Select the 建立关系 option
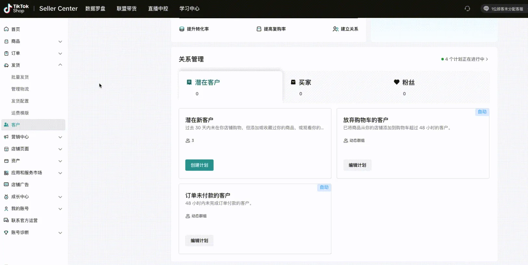This screenshot has width=528, height=265. pyautogui.click(x=345, y=29)
